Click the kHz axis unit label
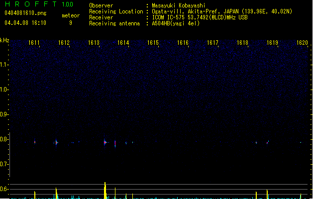This screenshot has width=313, height=199. point(4,40)
